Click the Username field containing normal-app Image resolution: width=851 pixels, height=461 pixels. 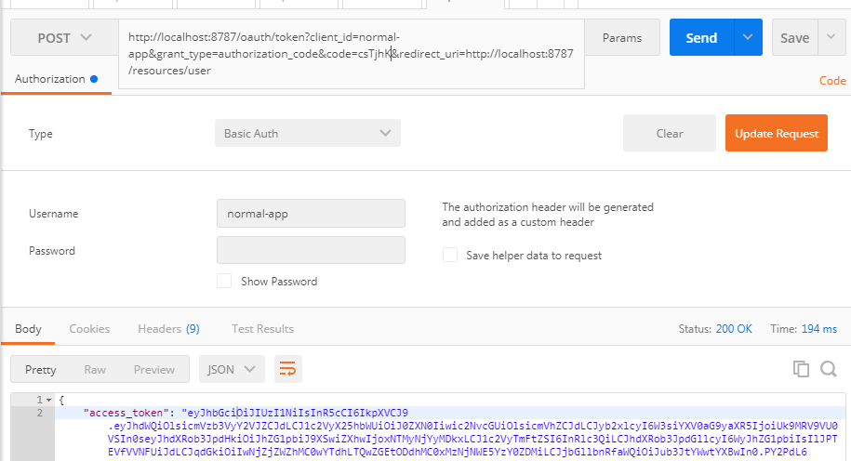pyautogui.click(x=311, y=213)
